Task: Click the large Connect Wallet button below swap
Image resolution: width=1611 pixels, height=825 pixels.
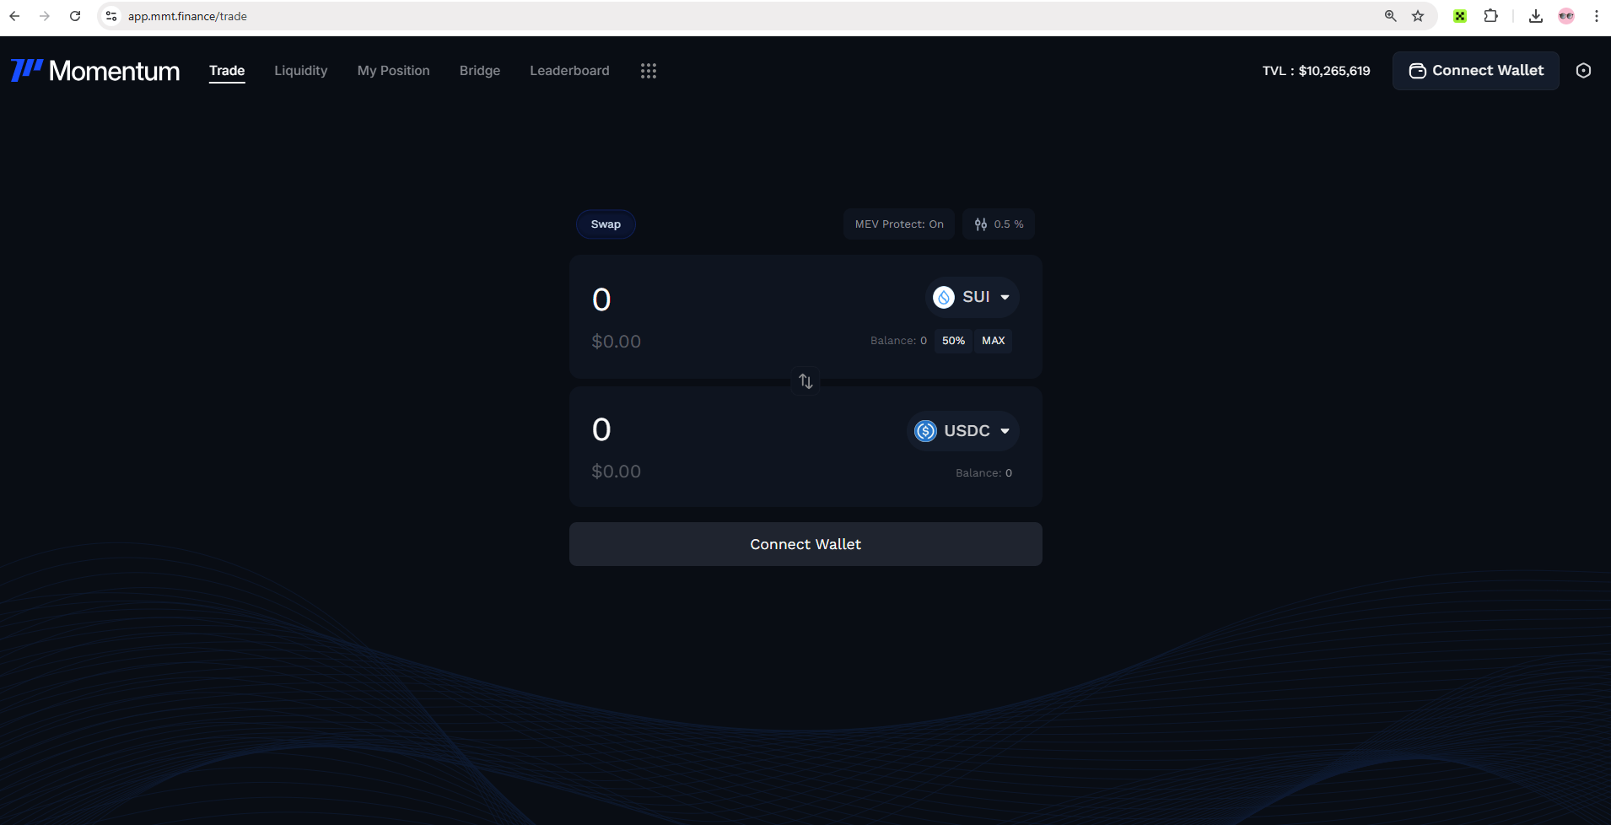Action: coord(805,544)
